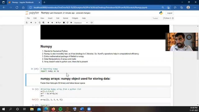Paste cells below icon
Screen dimensions: 199x112
coord(44,23)
